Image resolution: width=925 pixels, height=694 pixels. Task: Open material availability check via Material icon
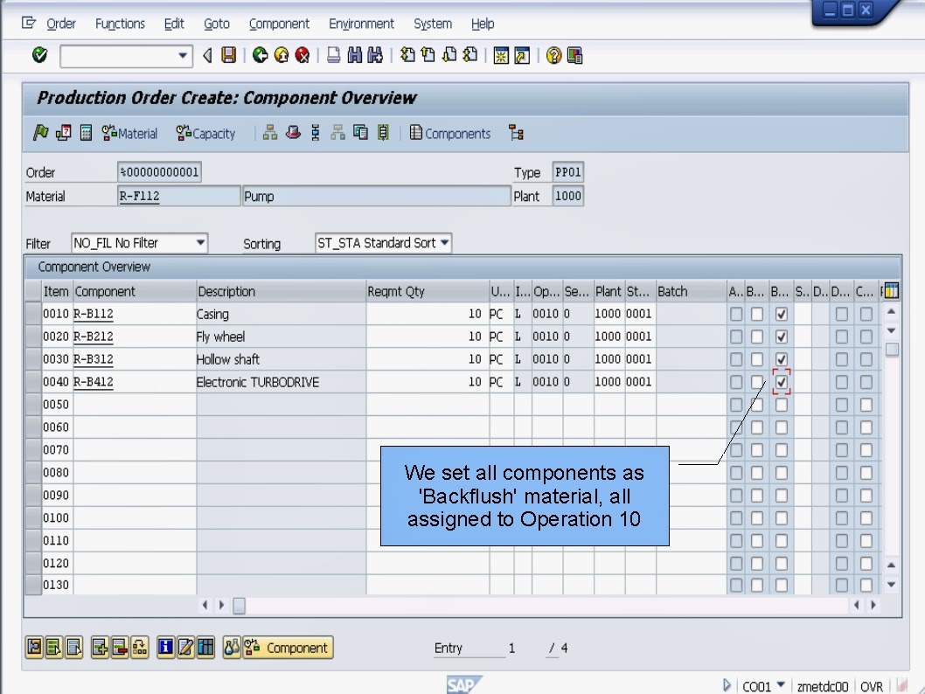tap(129, 133)
